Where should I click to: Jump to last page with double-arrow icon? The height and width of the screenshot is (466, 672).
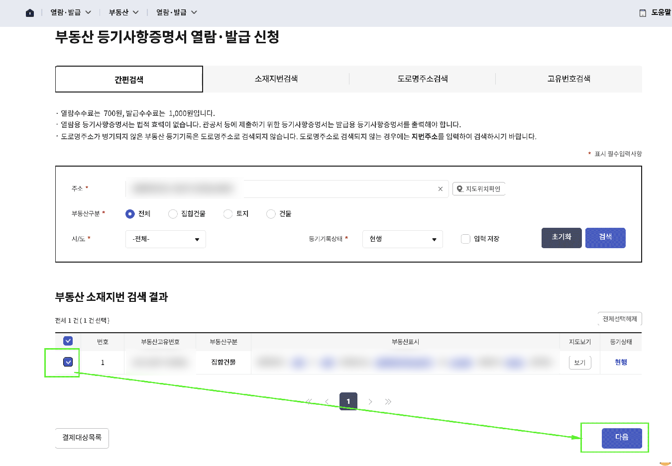(x=388, y=401)
